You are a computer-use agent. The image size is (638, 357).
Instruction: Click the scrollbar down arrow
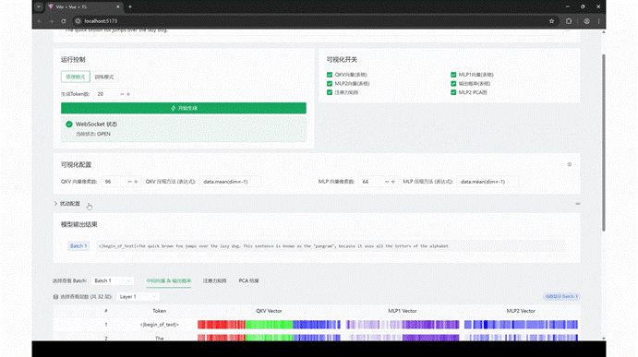pos(604,339)
